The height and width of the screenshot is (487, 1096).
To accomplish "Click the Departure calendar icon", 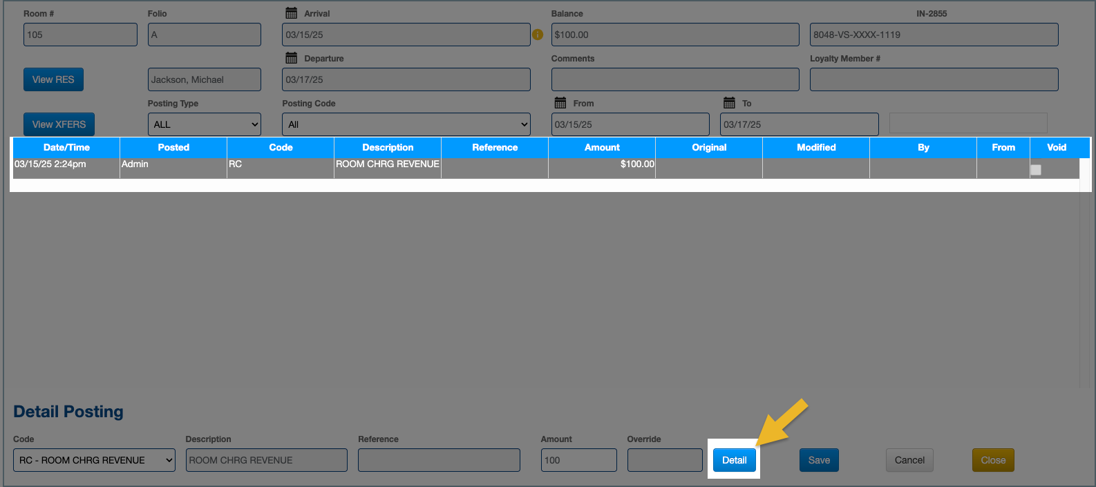I will (291, 58).
